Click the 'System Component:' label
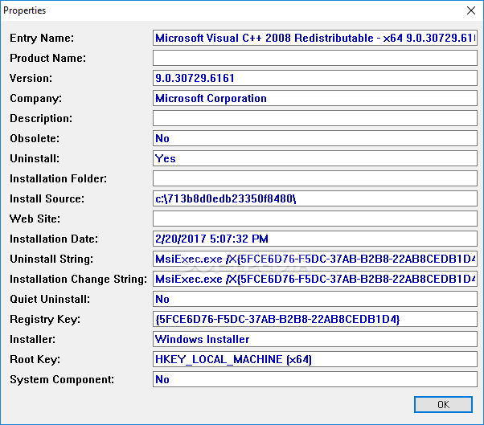Viewport: 484px width, 425px height. [62, 380]
